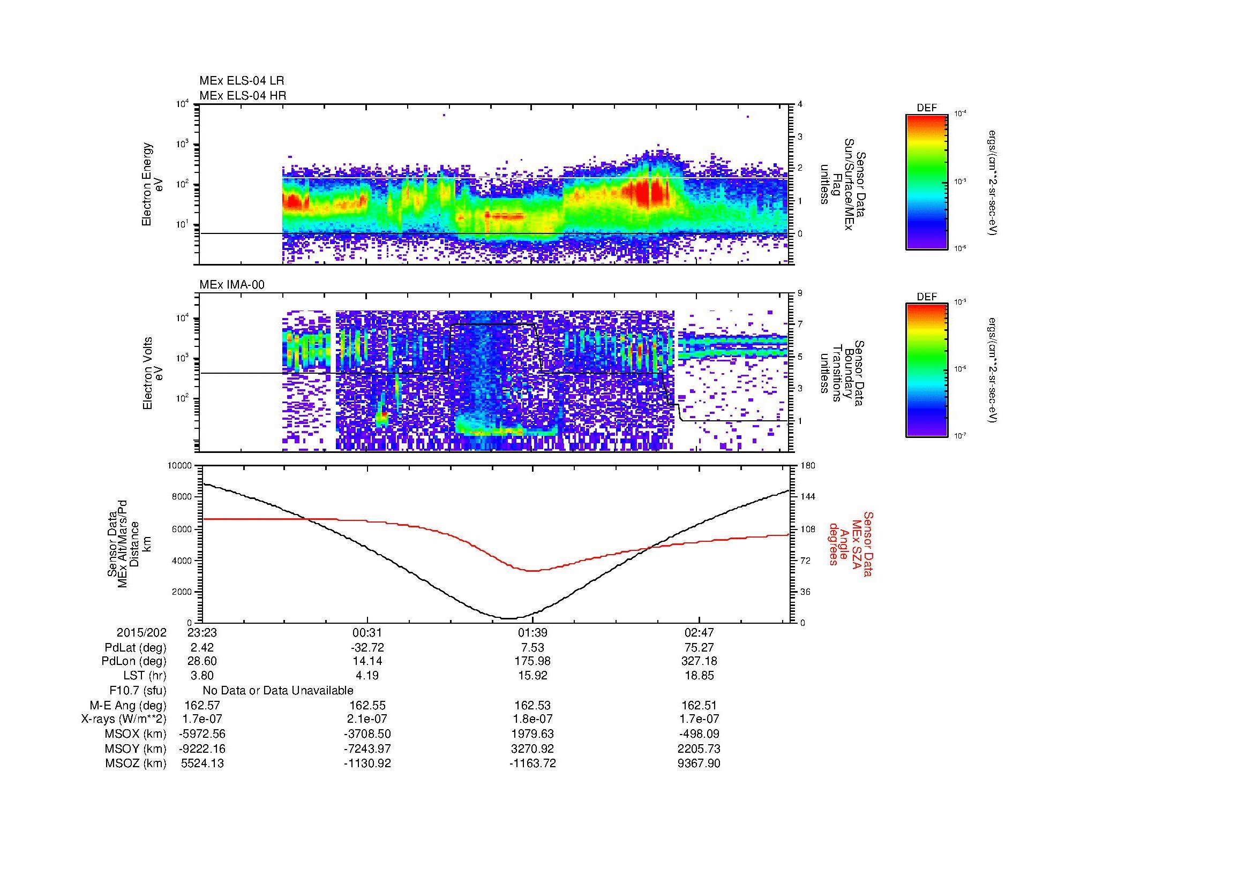Click the MSOZ value '-1163.72'
Image resolution: width=1253 pixels, height=885 pixels.
click(x=532, y=763)
